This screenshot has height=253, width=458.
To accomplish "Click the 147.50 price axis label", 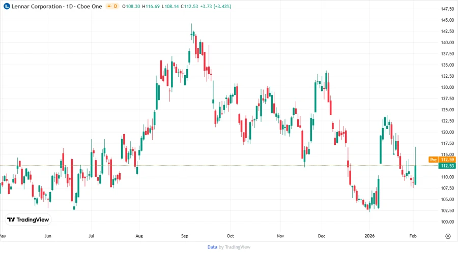I will 447,9.
